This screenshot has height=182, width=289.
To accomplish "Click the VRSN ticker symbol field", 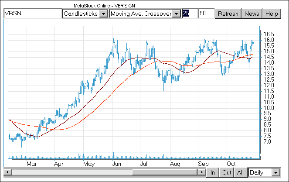I will click(33, 14).
